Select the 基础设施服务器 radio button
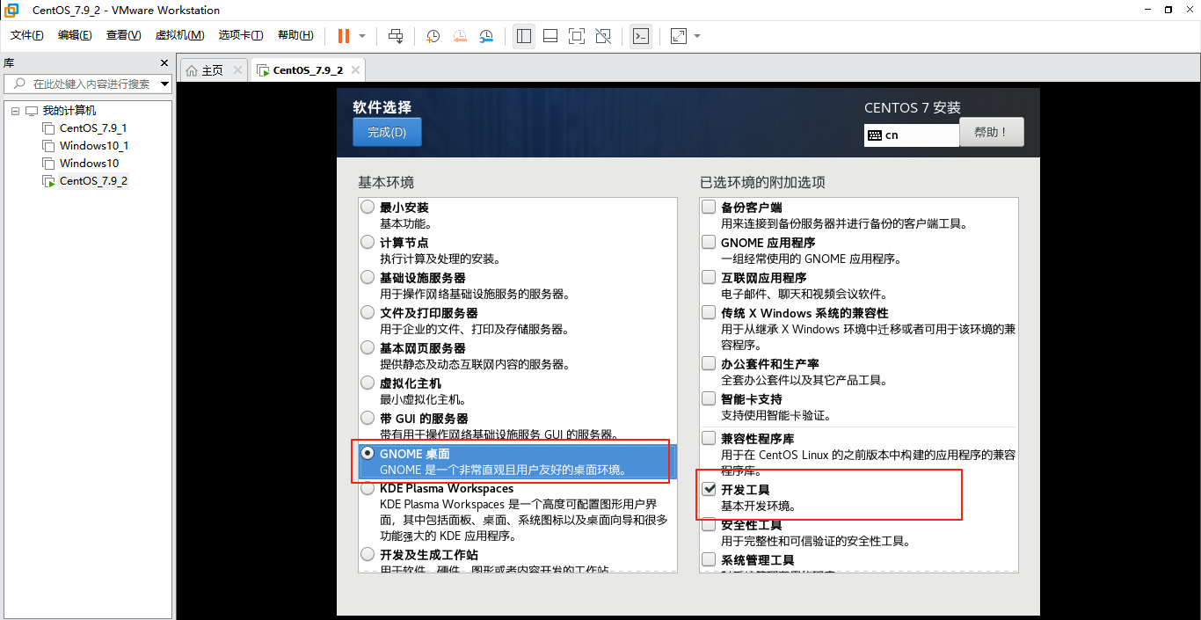Image resolution: width=1201 pixels, height=620 pixels. 368,277
